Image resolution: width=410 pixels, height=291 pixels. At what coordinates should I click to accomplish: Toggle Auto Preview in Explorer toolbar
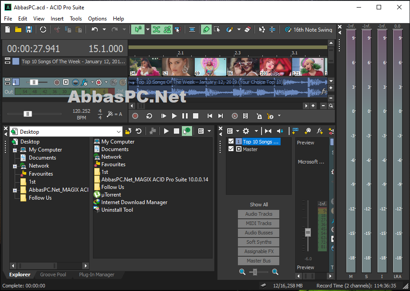pos(187,131)
